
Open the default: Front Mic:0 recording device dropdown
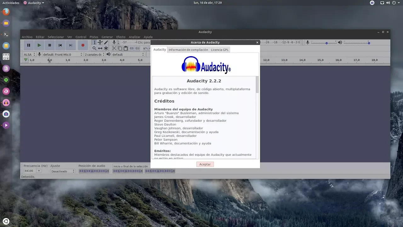point(63,55)
